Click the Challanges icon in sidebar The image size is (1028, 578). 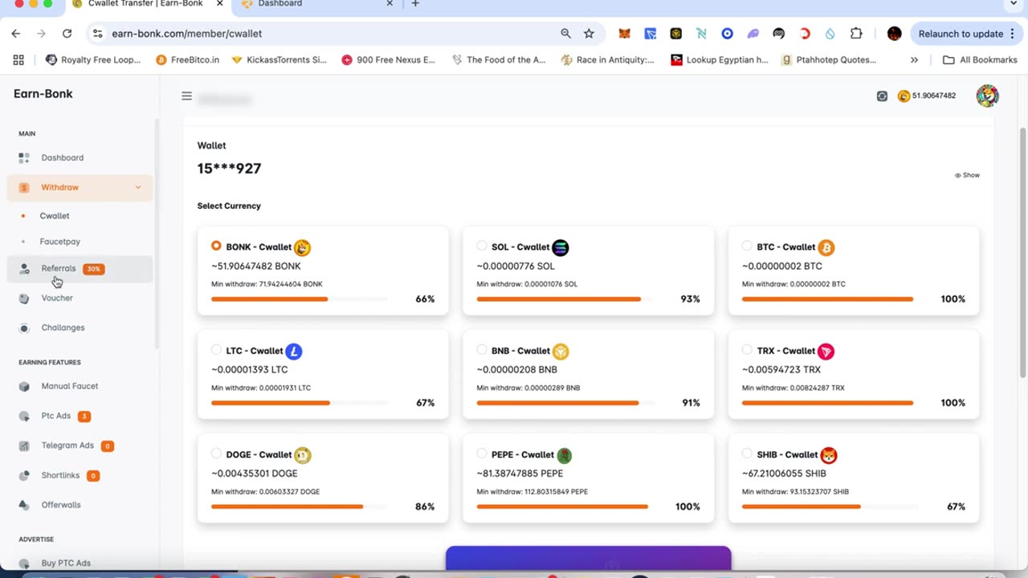(24, 328)
